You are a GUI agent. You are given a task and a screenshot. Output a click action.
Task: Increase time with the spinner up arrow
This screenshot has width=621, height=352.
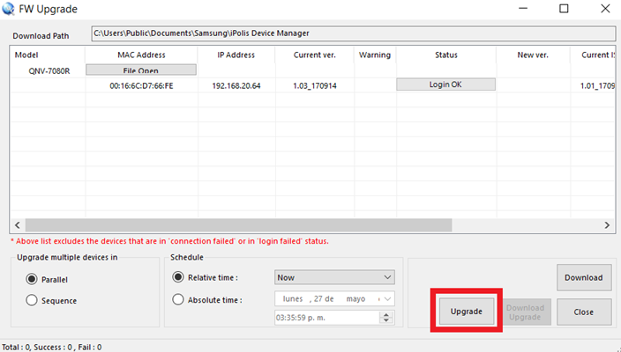tap(386, 314)
